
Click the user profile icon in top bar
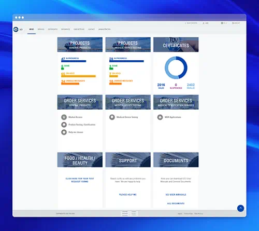pyautogui.click(x=204, y=23)
